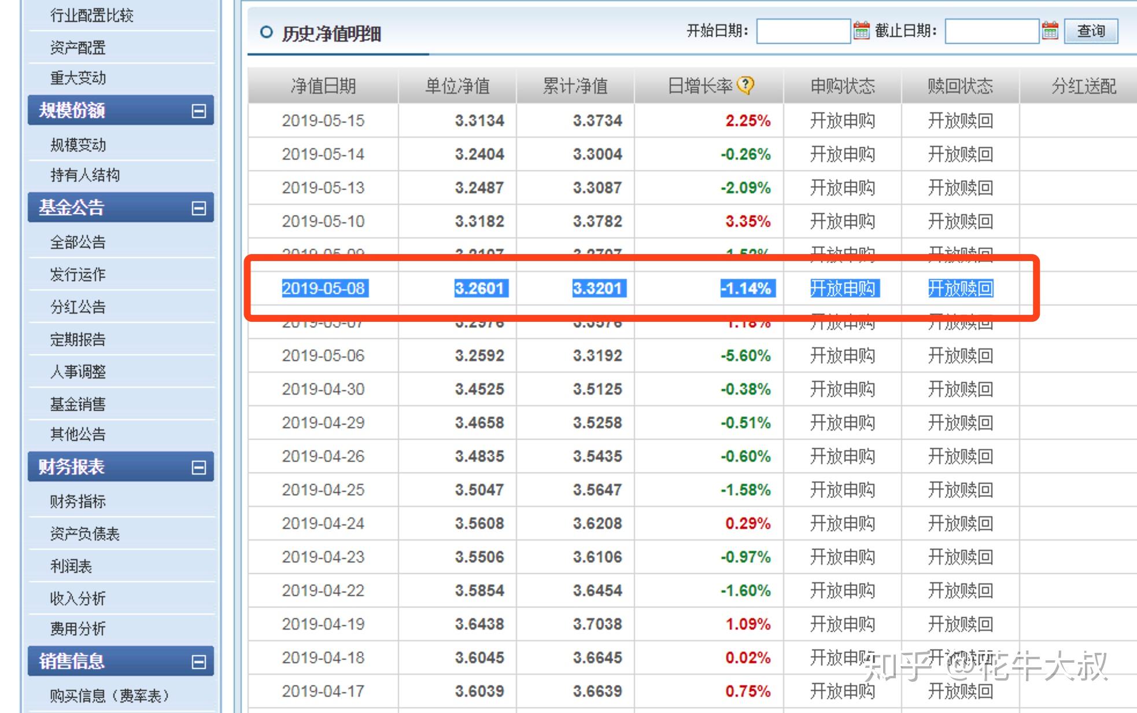Collapse the 财务报表 section
Screen dimensions: 1137x713
[198, 467]
